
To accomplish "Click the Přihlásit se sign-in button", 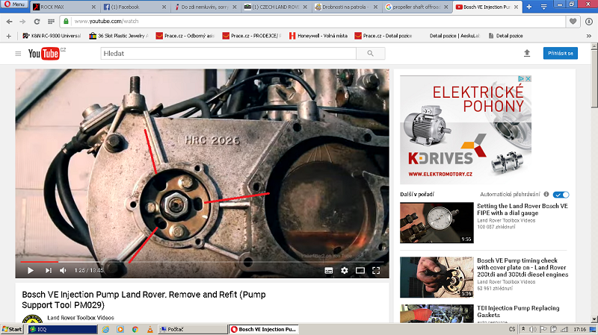I will coord(560,53).
